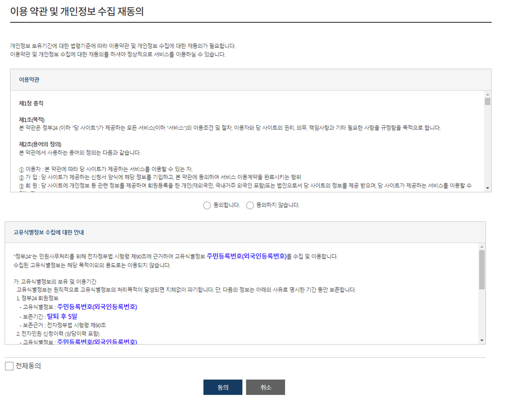Select the 동의하지 않습니다 radio button
This screenshot has height=402, width=506.
(250, 205)
